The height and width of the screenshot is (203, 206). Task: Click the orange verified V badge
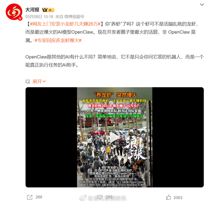tap(20, 19)
